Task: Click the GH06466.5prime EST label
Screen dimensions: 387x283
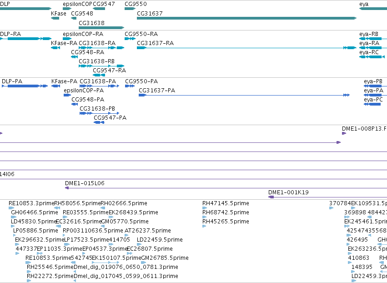Action: pos(35,212)
